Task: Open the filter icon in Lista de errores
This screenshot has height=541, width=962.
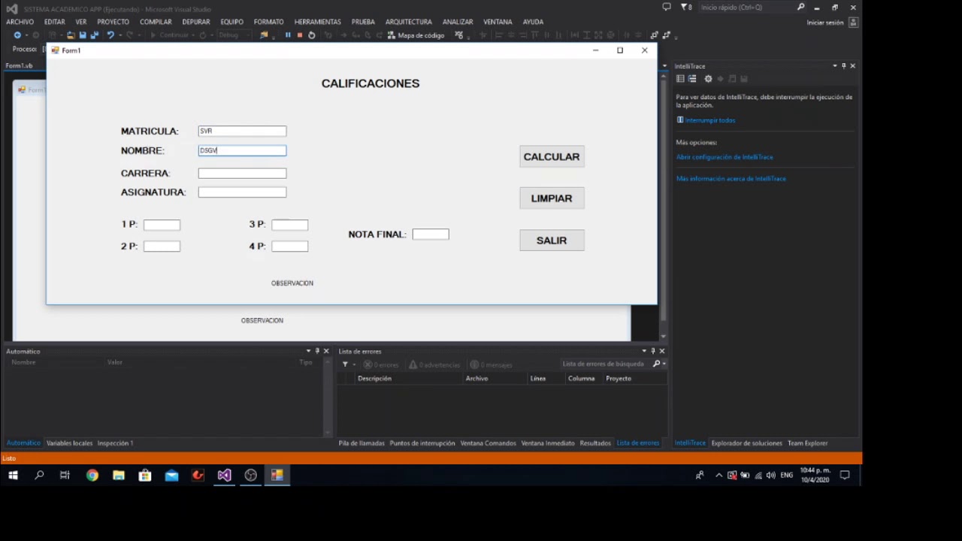Action: [345, 364]
